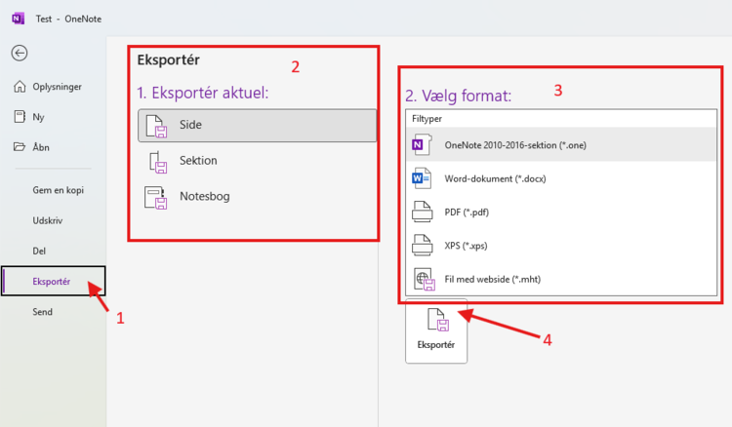Image resolution: width=732 pixels, height=427 pixels.
Task: Open the Udskriv page
Action: (x=50, y=220)
